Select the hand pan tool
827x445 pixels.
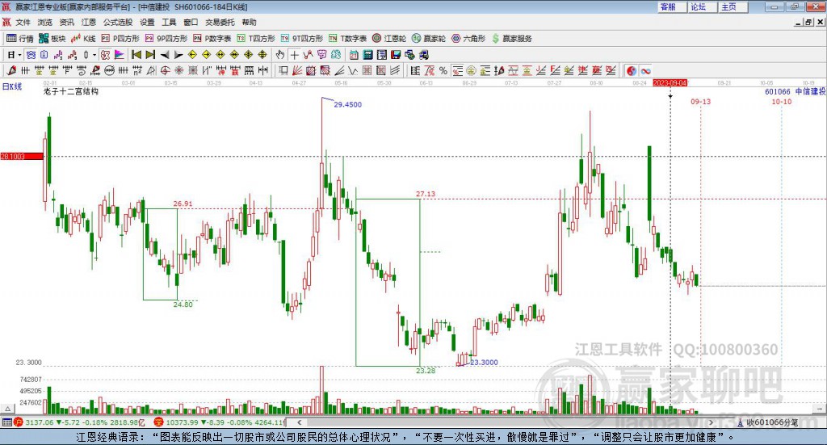coord(280,55)
